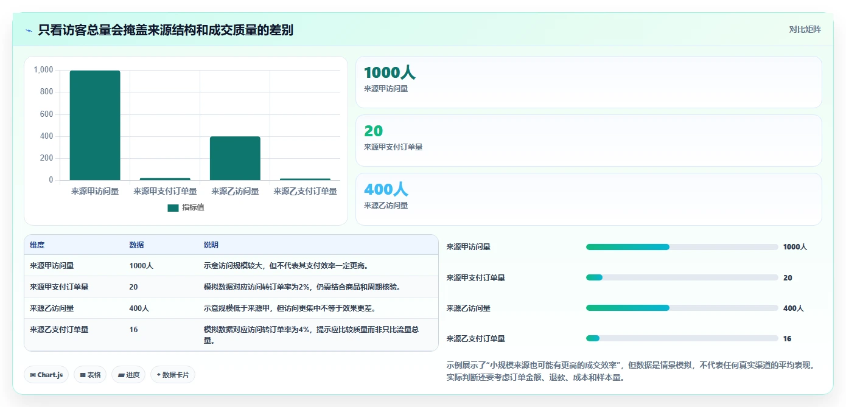
Task: Select the Chart.js tag chip
Action: pos(46,375)
